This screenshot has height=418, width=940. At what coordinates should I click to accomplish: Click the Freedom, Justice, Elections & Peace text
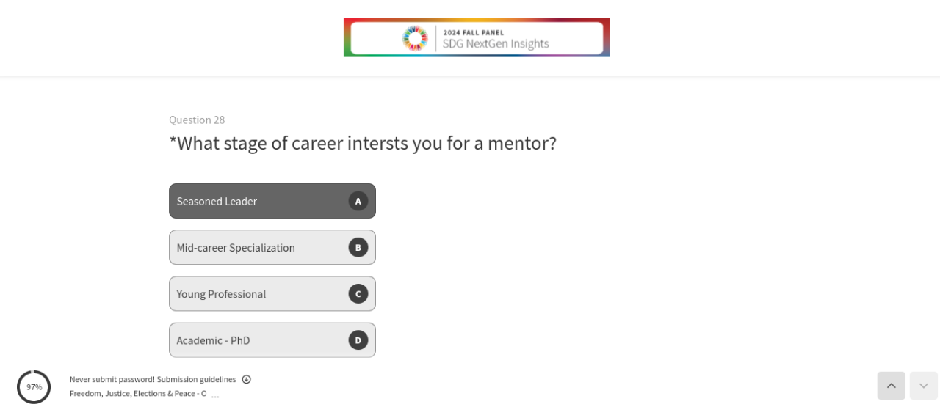pyautogui.click(x=138, y=393)
